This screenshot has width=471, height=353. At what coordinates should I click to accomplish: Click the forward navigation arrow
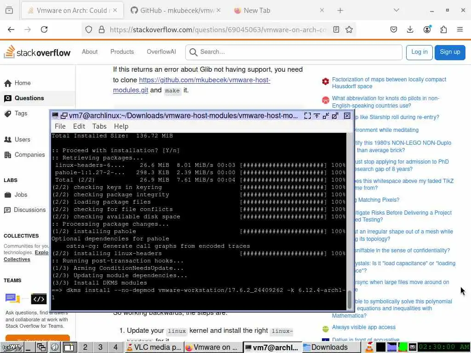[28, 29]
